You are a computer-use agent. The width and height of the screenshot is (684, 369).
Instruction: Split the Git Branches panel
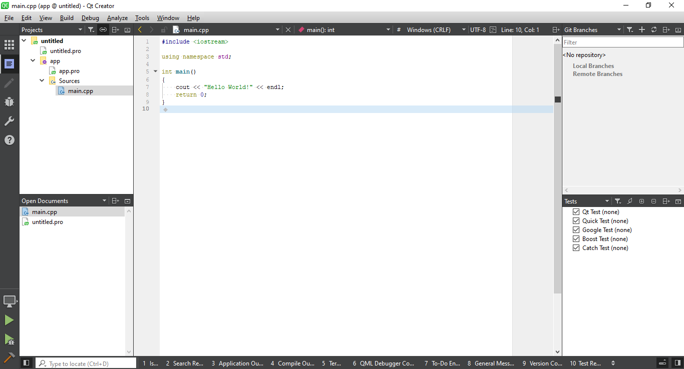(666, 30)
